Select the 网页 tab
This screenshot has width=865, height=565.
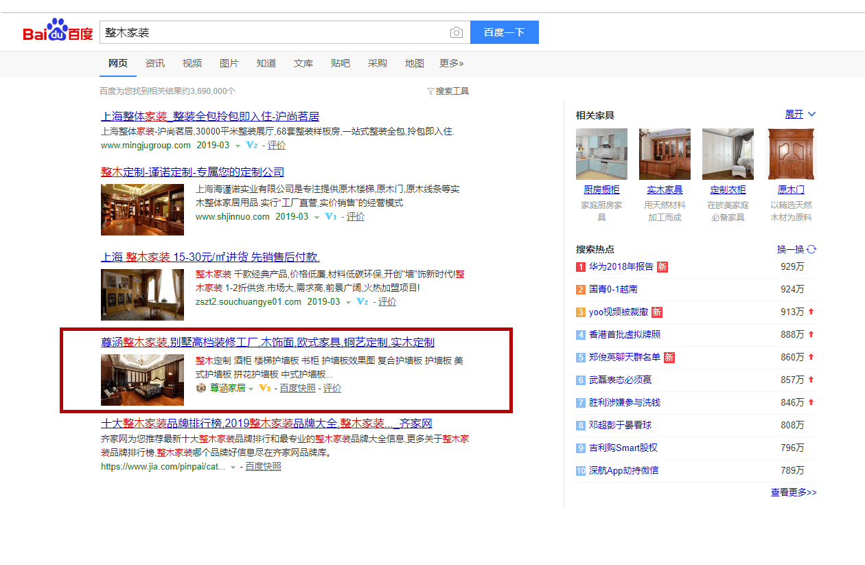[118, 63]
